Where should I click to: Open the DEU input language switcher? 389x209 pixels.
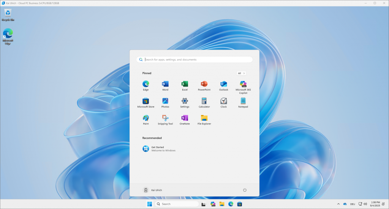click(353, 204)
